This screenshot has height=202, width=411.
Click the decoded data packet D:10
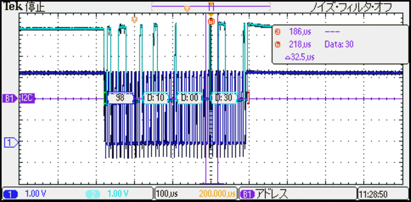pyautogui.click(x=156, y=98)
